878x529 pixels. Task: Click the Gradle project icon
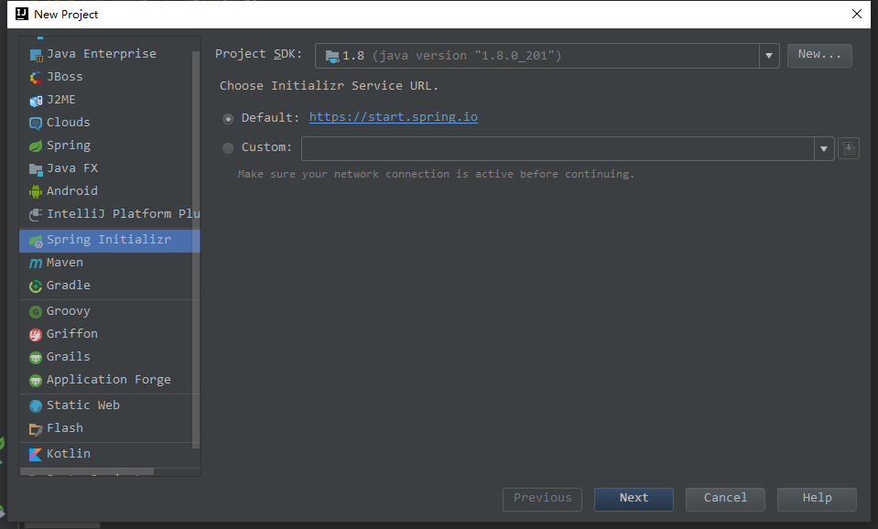[x=36, y=286]
